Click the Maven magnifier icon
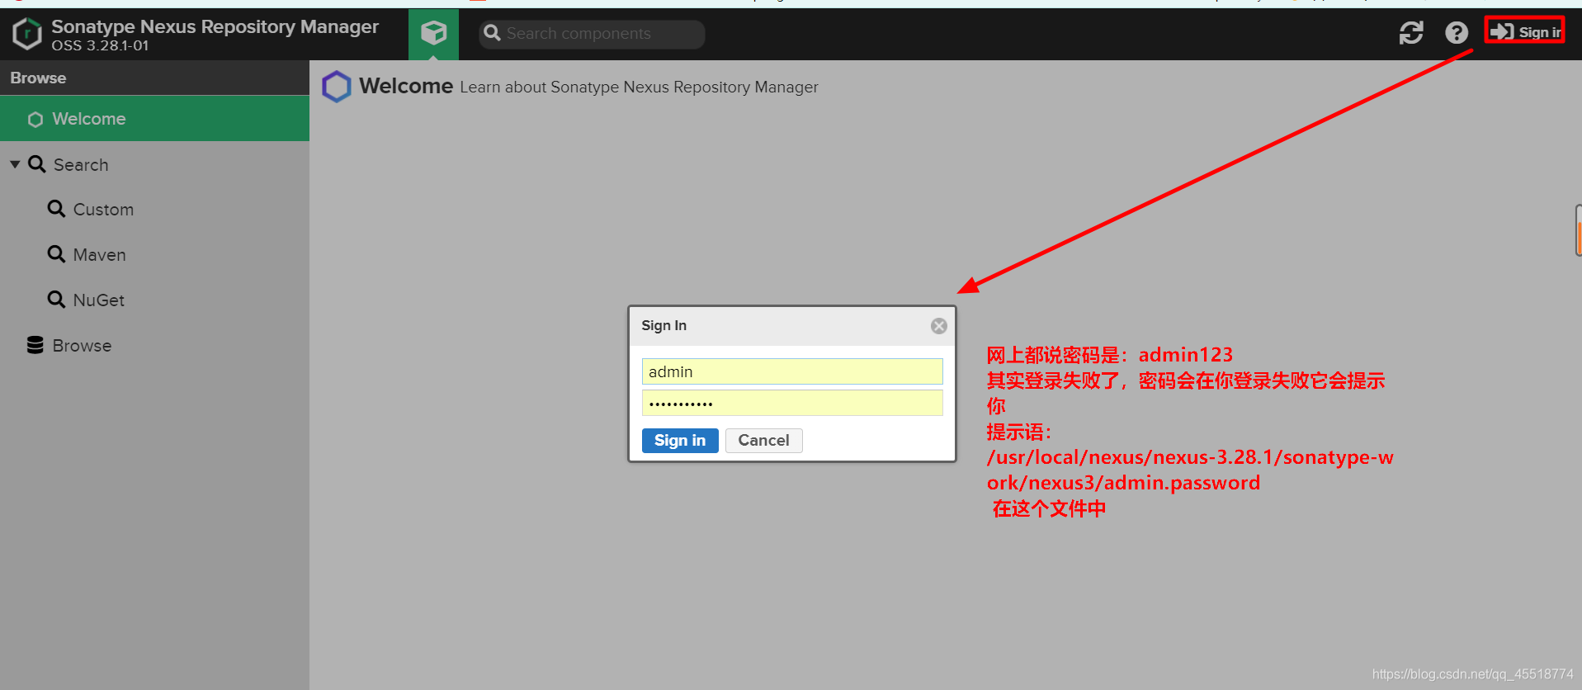The width and height of the screenshot is (1582, 690). pyautogui.click(x=56, y=254)
